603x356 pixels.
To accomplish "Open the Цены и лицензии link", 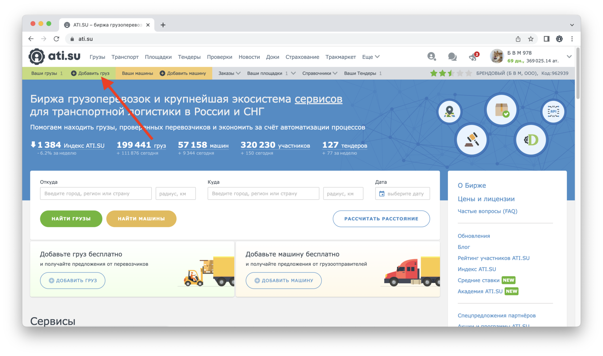I will tap(486, 199).
